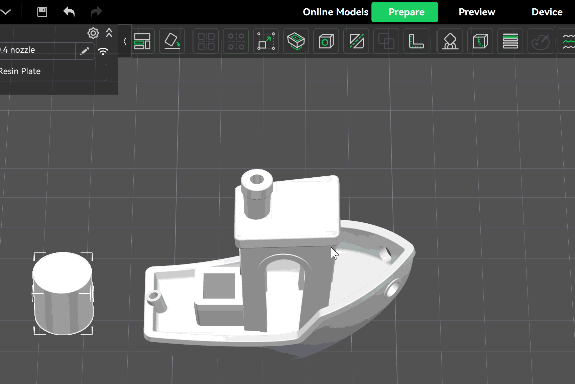Switch to the Preview tab

477,12
